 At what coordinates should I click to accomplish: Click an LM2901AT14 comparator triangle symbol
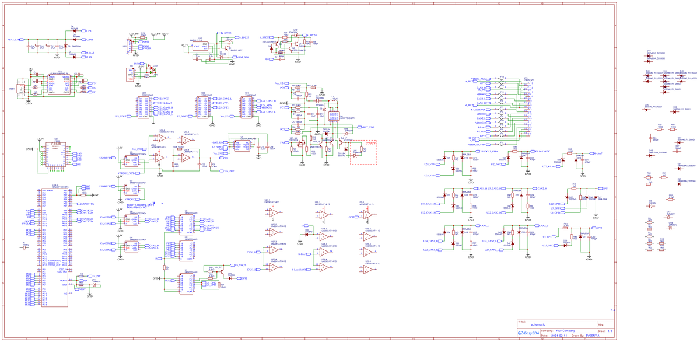pos(160,139)
